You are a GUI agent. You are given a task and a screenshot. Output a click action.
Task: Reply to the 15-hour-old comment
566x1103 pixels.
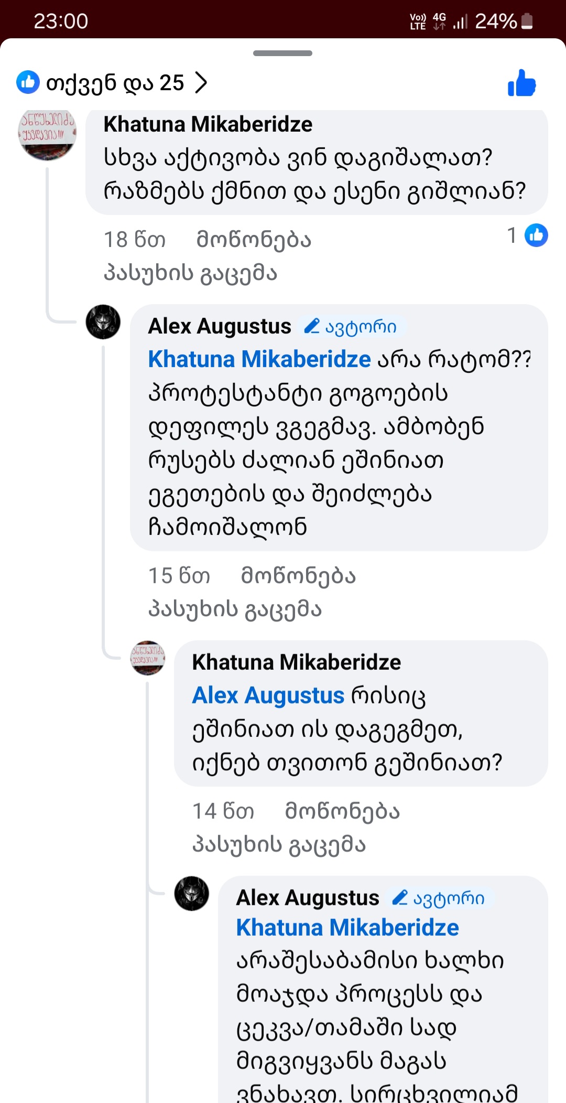pos(235,609)
